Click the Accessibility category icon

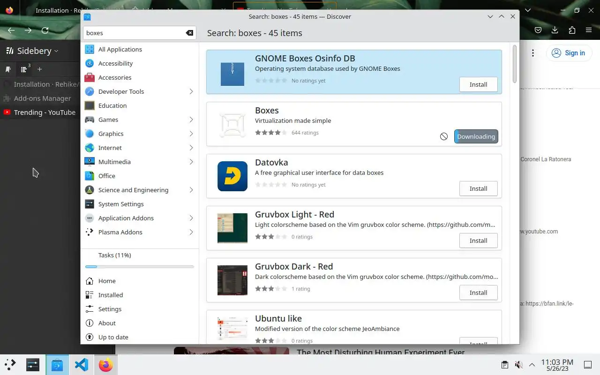tap(90, 63)
